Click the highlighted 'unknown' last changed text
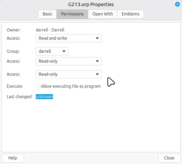The image size is (182, 164). click(44, 97)
